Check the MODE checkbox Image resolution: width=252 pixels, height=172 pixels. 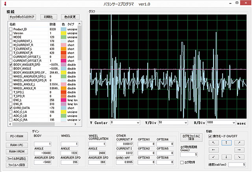click(x=11, y=37)
